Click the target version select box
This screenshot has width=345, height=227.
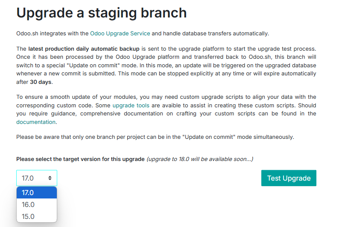pyautogui.click(x=33, y=178)
